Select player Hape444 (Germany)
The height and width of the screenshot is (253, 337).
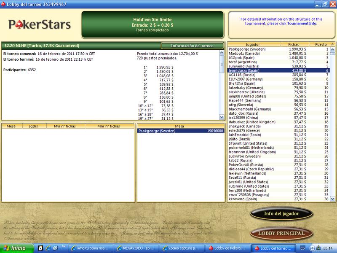click(278, 100)
